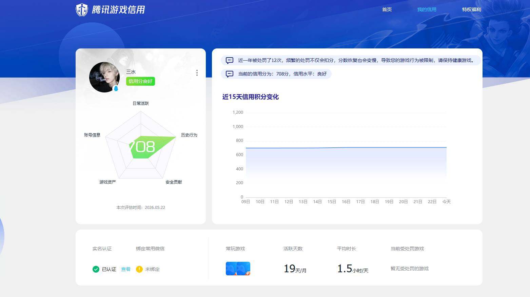The width and height of the screenshot is (530, 297).
Task: Select the 安全贡献 radar axis label
Action: click(174, 182)
